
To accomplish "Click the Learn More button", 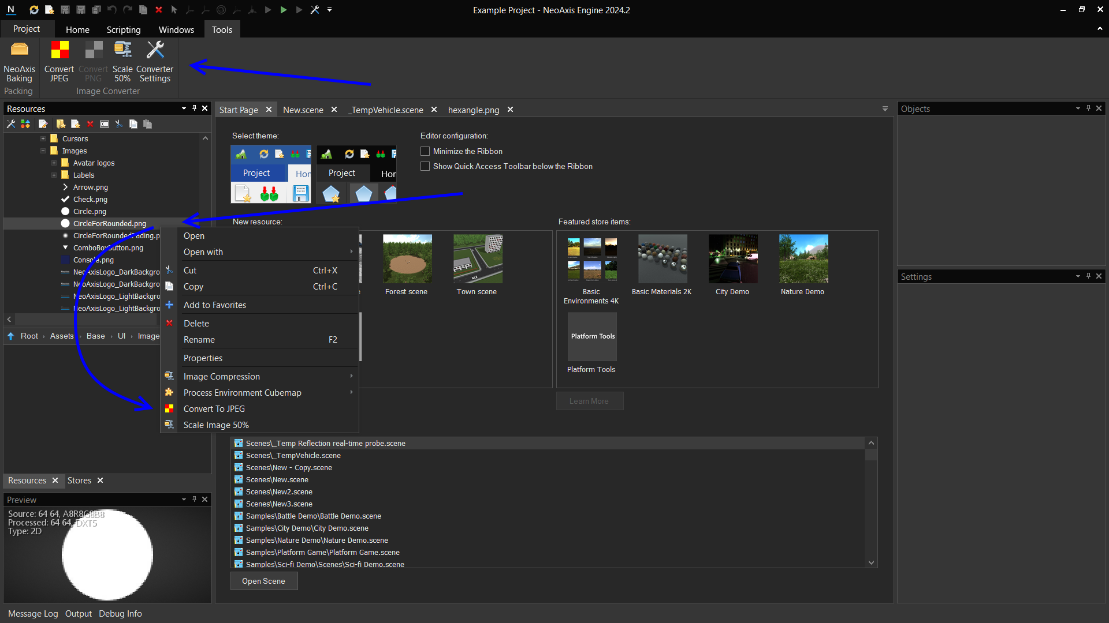I will (x=589, y=400).
